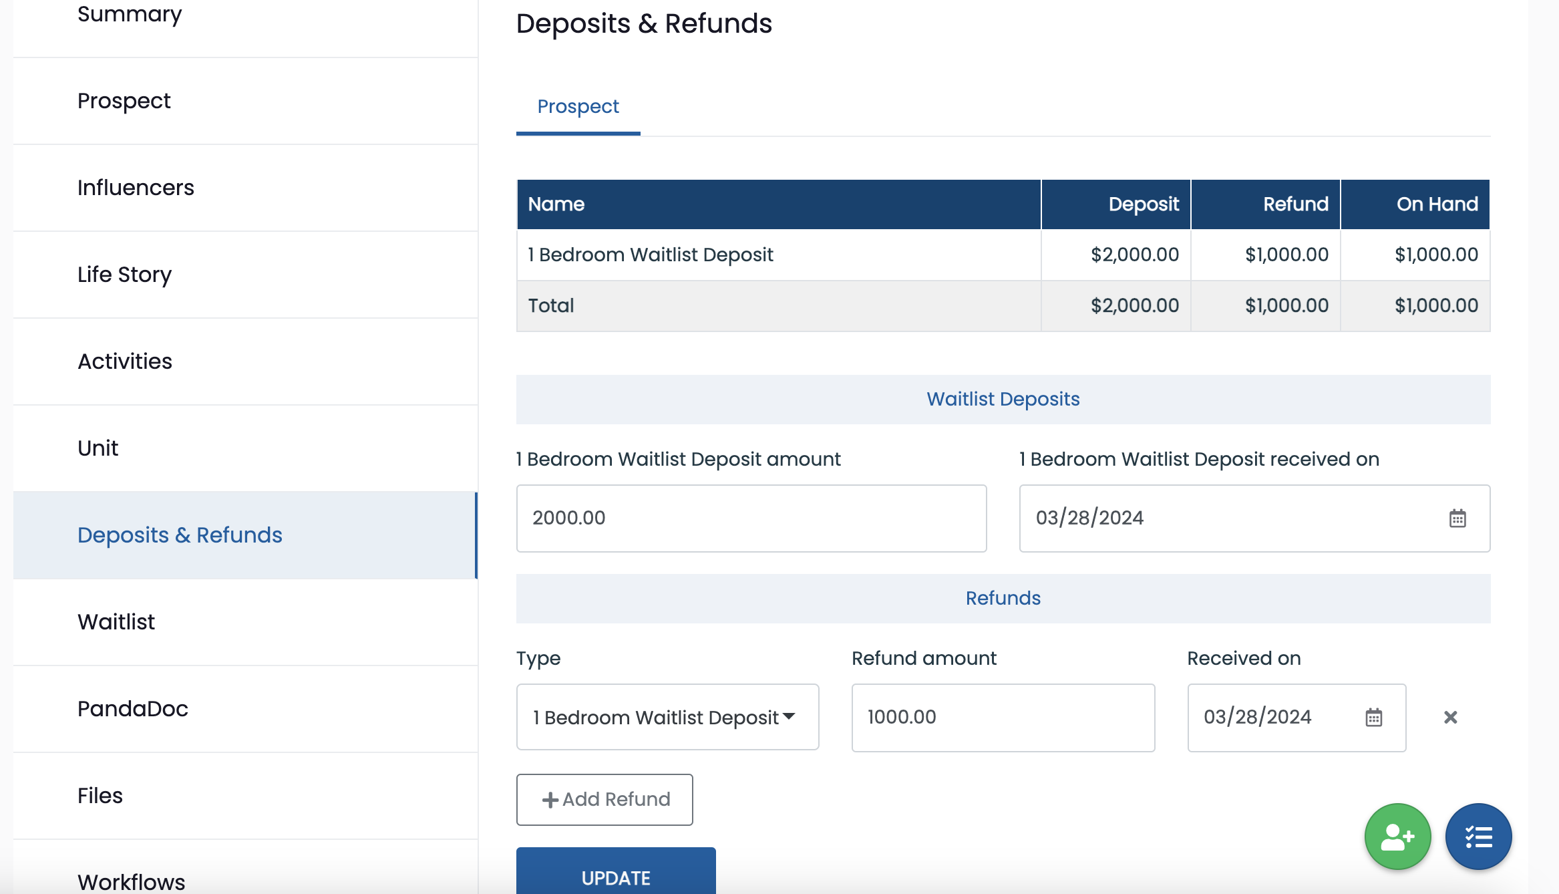This screenshot has width=1559, height=894.
Task: Click the deposit received on date field
Action: [x=1254, y=518]
